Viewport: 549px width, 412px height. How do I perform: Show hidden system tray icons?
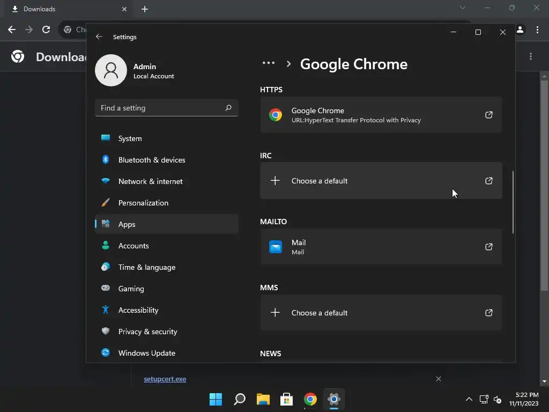coord(469,399)
